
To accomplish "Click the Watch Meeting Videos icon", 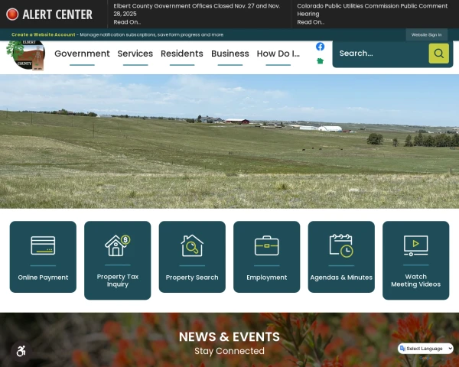I will coord(415,245).
